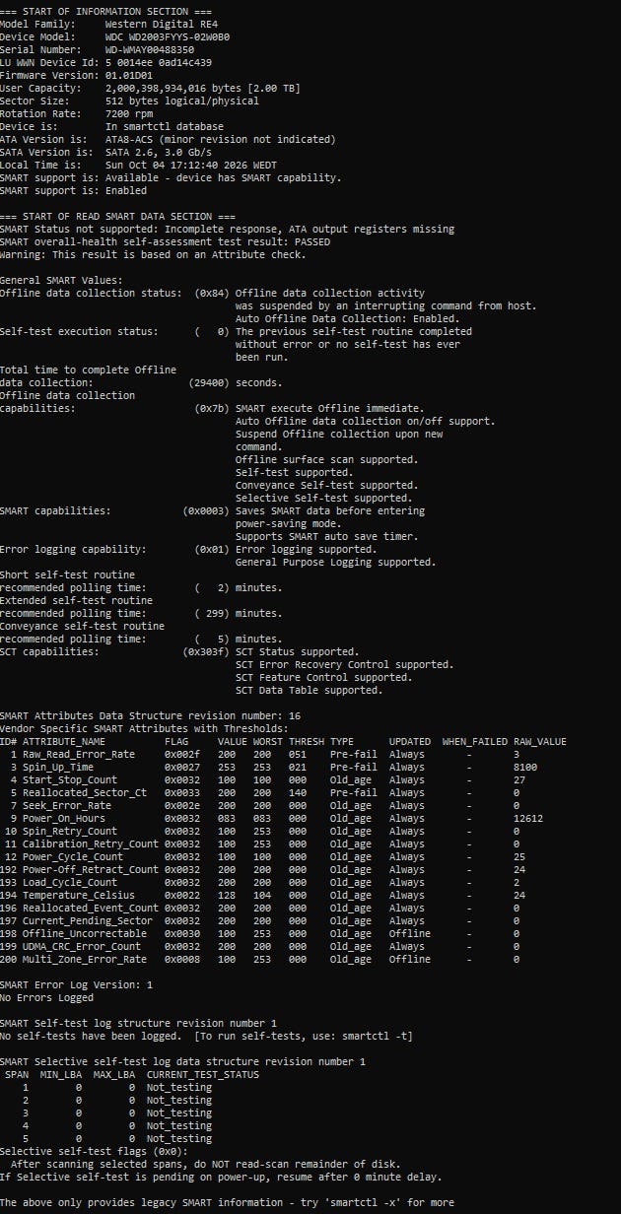Click 'Current_Pending_Sector' attribute name

[x=88, y=920]
